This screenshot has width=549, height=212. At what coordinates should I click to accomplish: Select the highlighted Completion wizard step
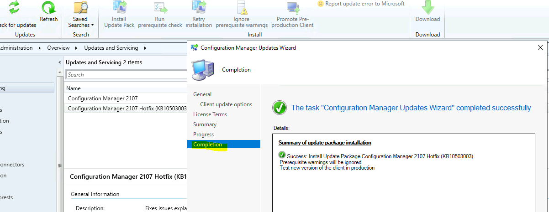coord(224,145)
